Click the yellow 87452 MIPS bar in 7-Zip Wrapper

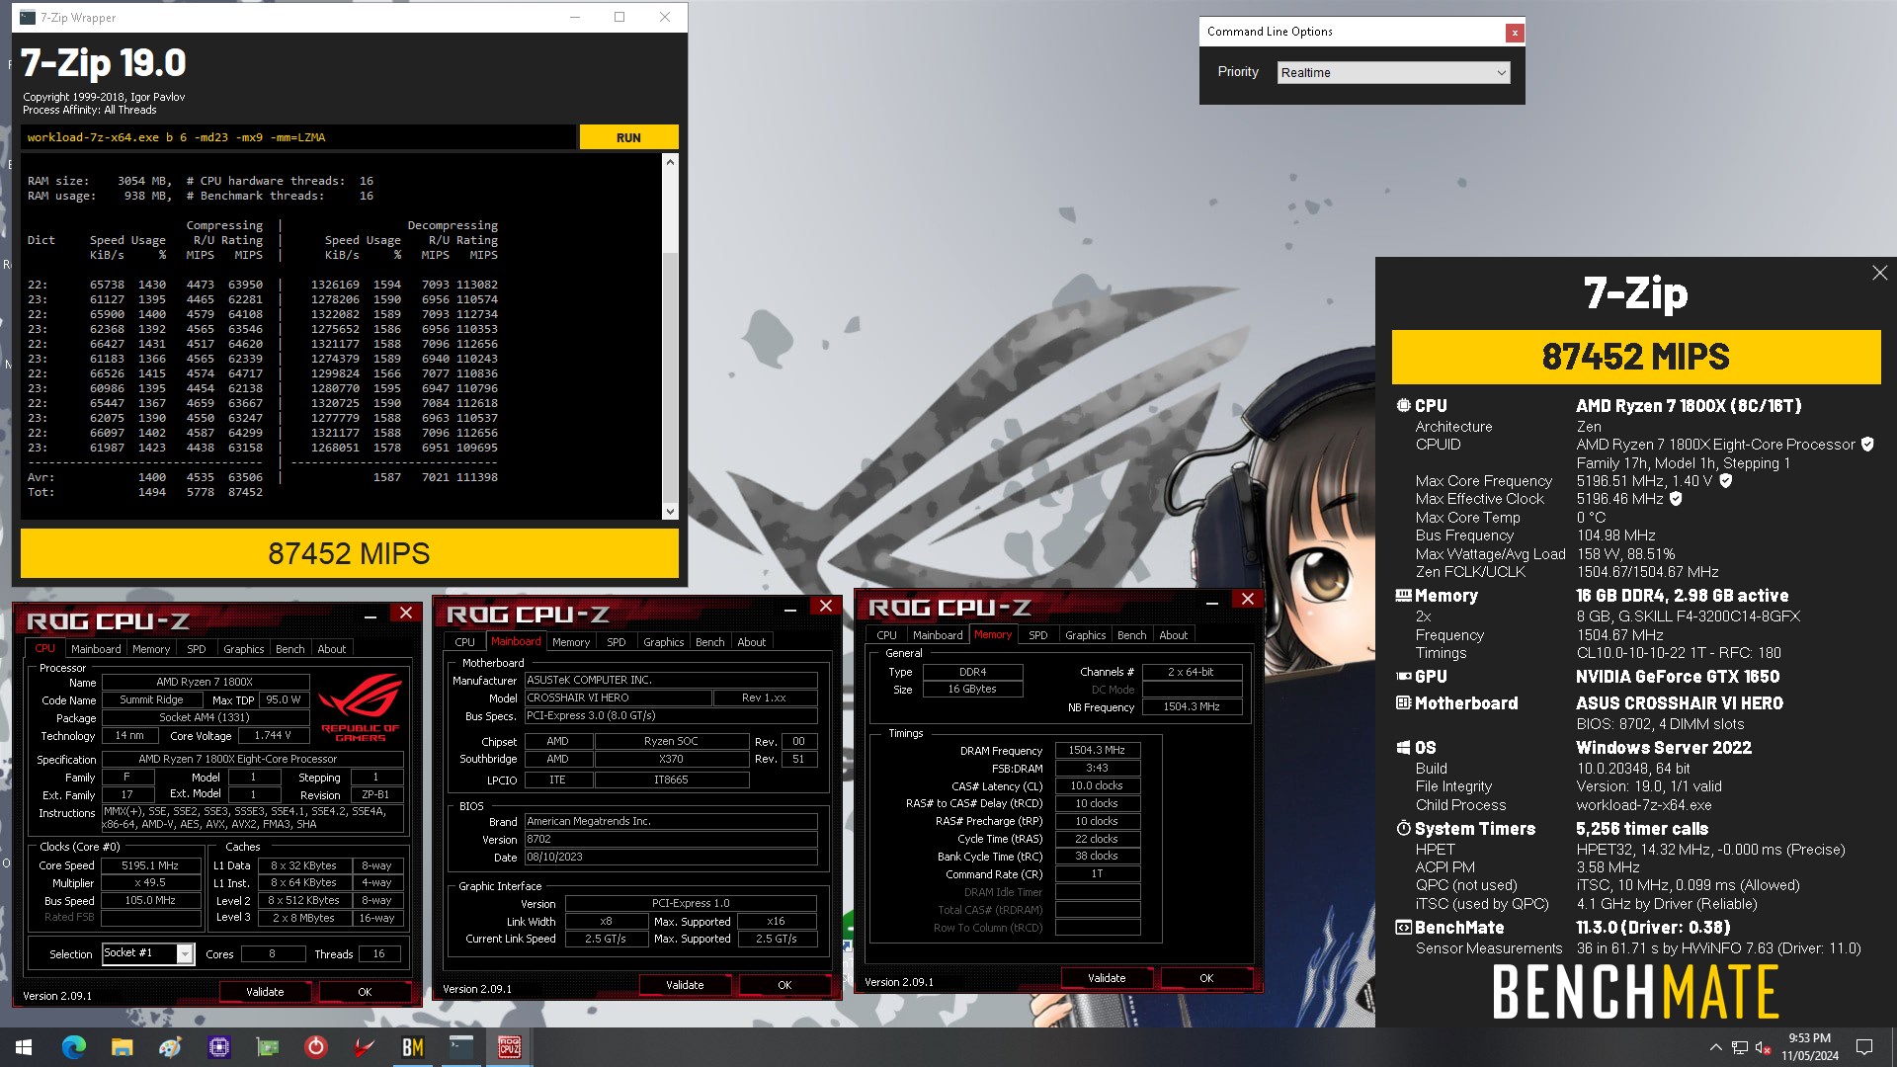coord(350,553)
